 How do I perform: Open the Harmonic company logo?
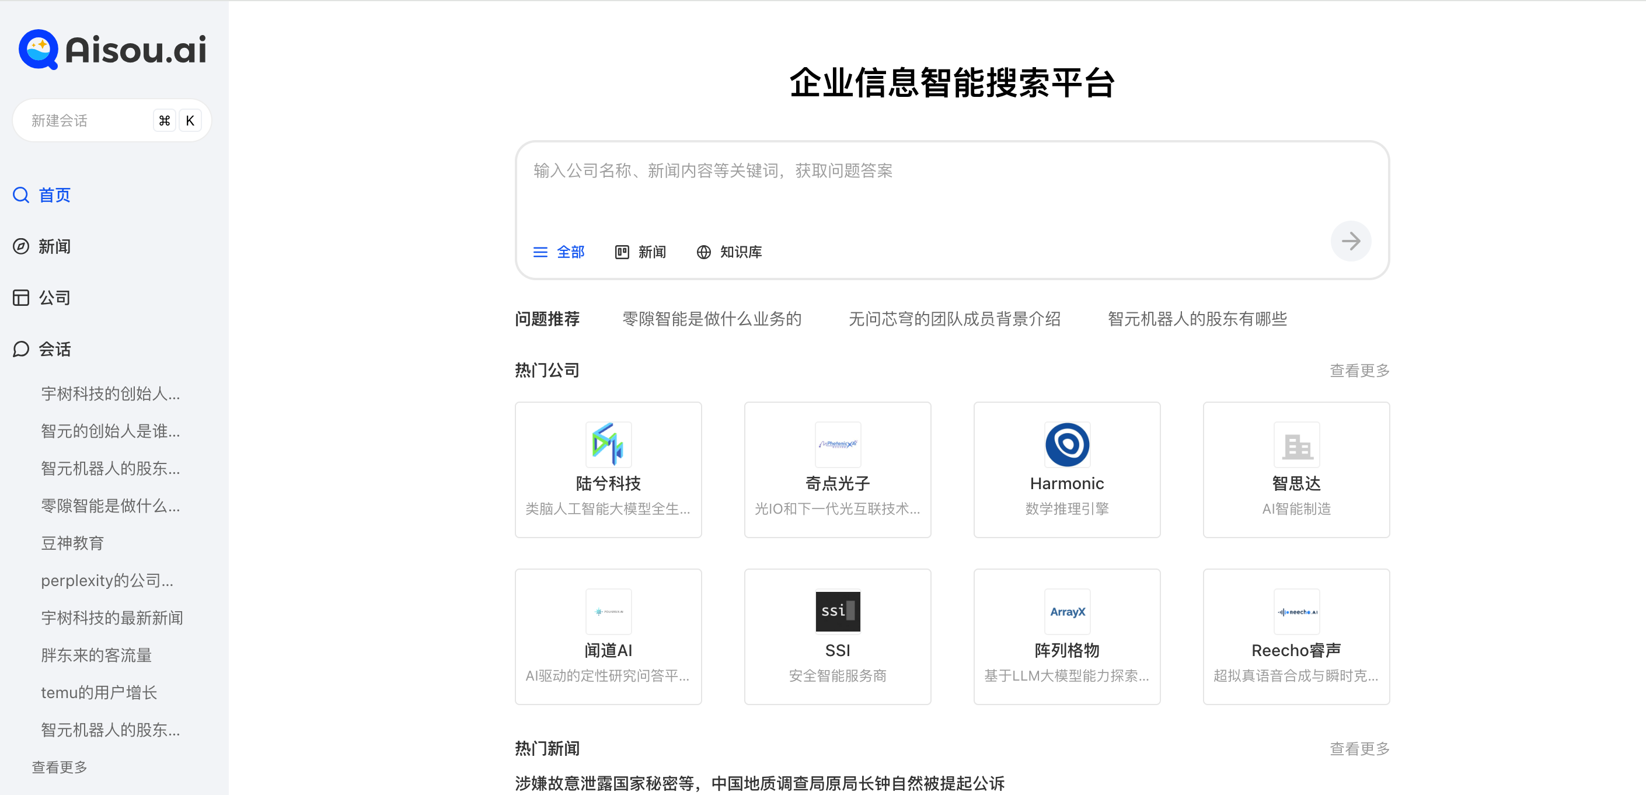pyautogui.click(x=1066, y=444)
